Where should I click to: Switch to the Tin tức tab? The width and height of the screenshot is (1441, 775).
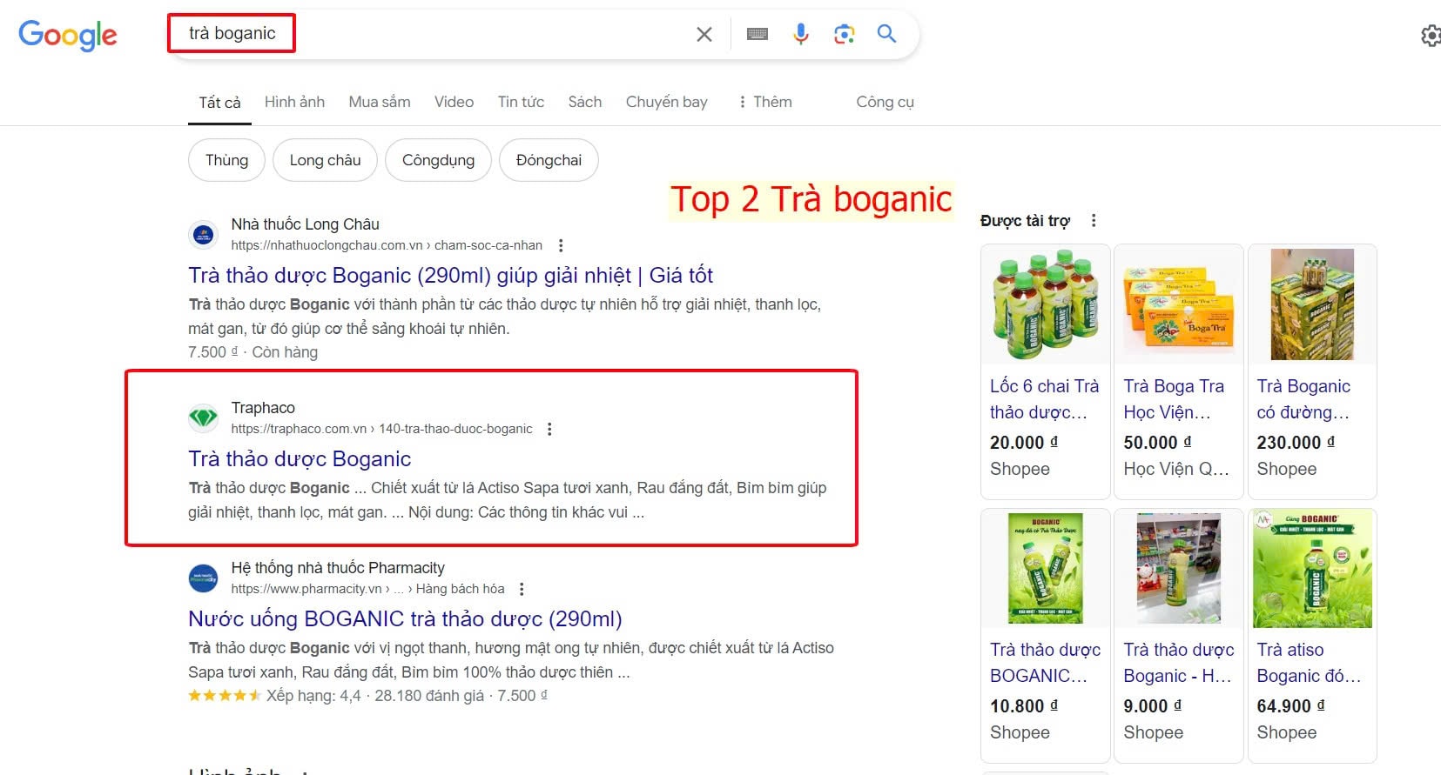(521, 102)
